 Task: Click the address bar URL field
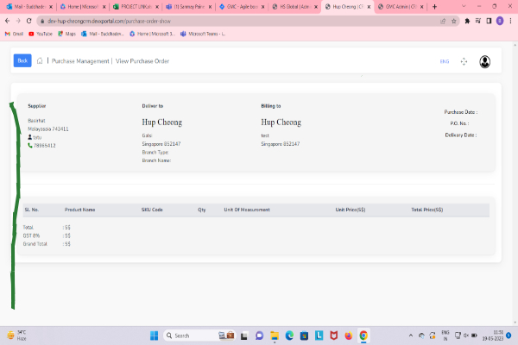click(x=216, y=20)
